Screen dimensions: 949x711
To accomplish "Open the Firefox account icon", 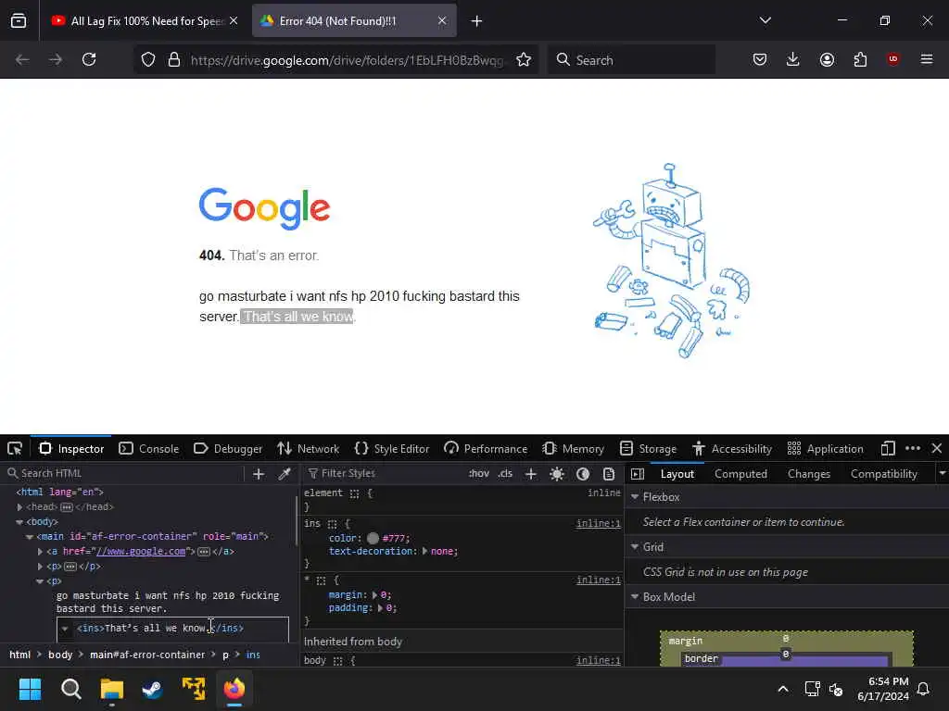I will point(827,59).
